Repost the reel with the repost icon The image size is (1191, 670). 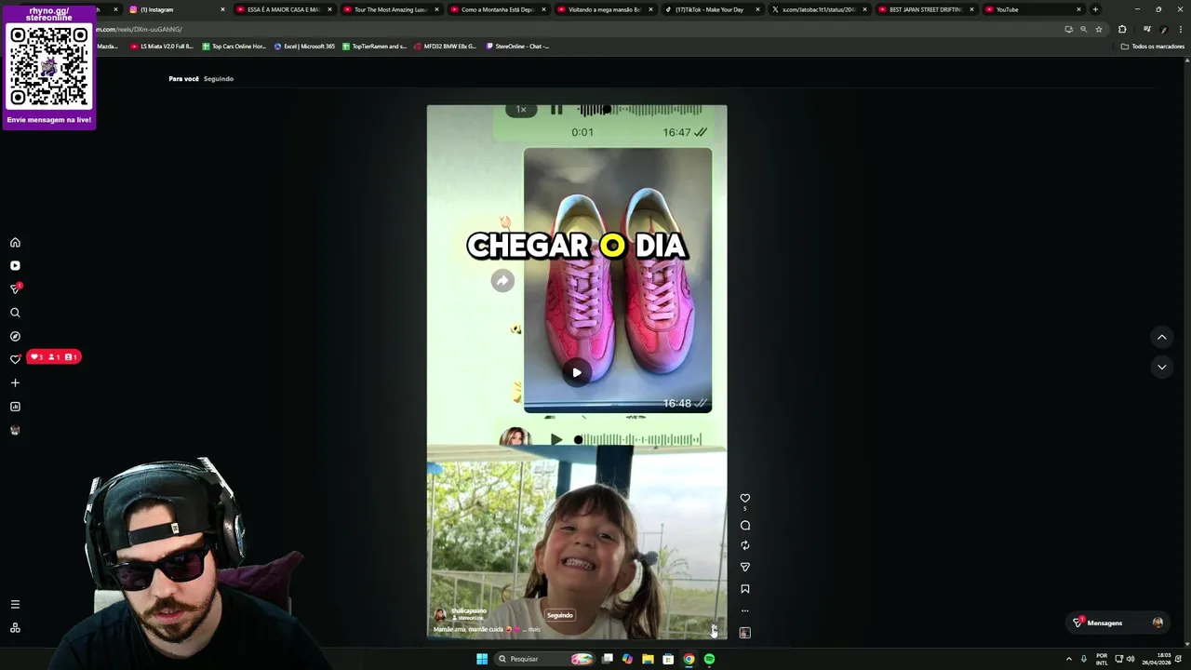point(744,545)
